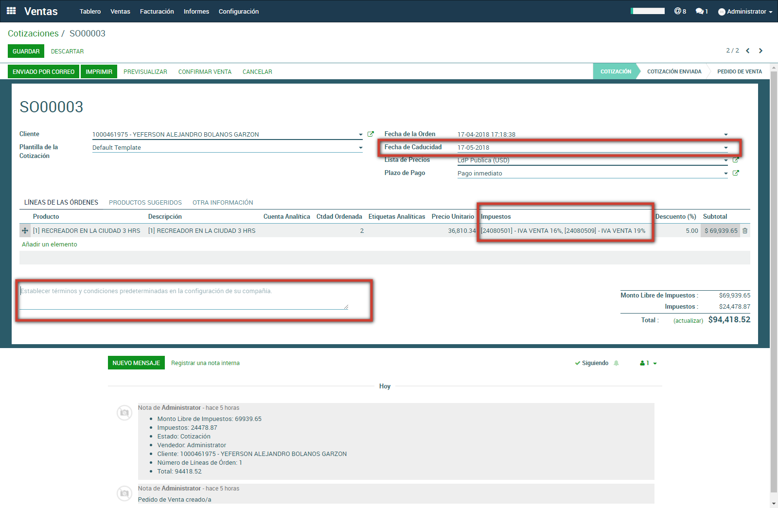The width and height of the screenshot is (778, 508).
Task: Open the apps grid menu icon
Action: [11, 11]
